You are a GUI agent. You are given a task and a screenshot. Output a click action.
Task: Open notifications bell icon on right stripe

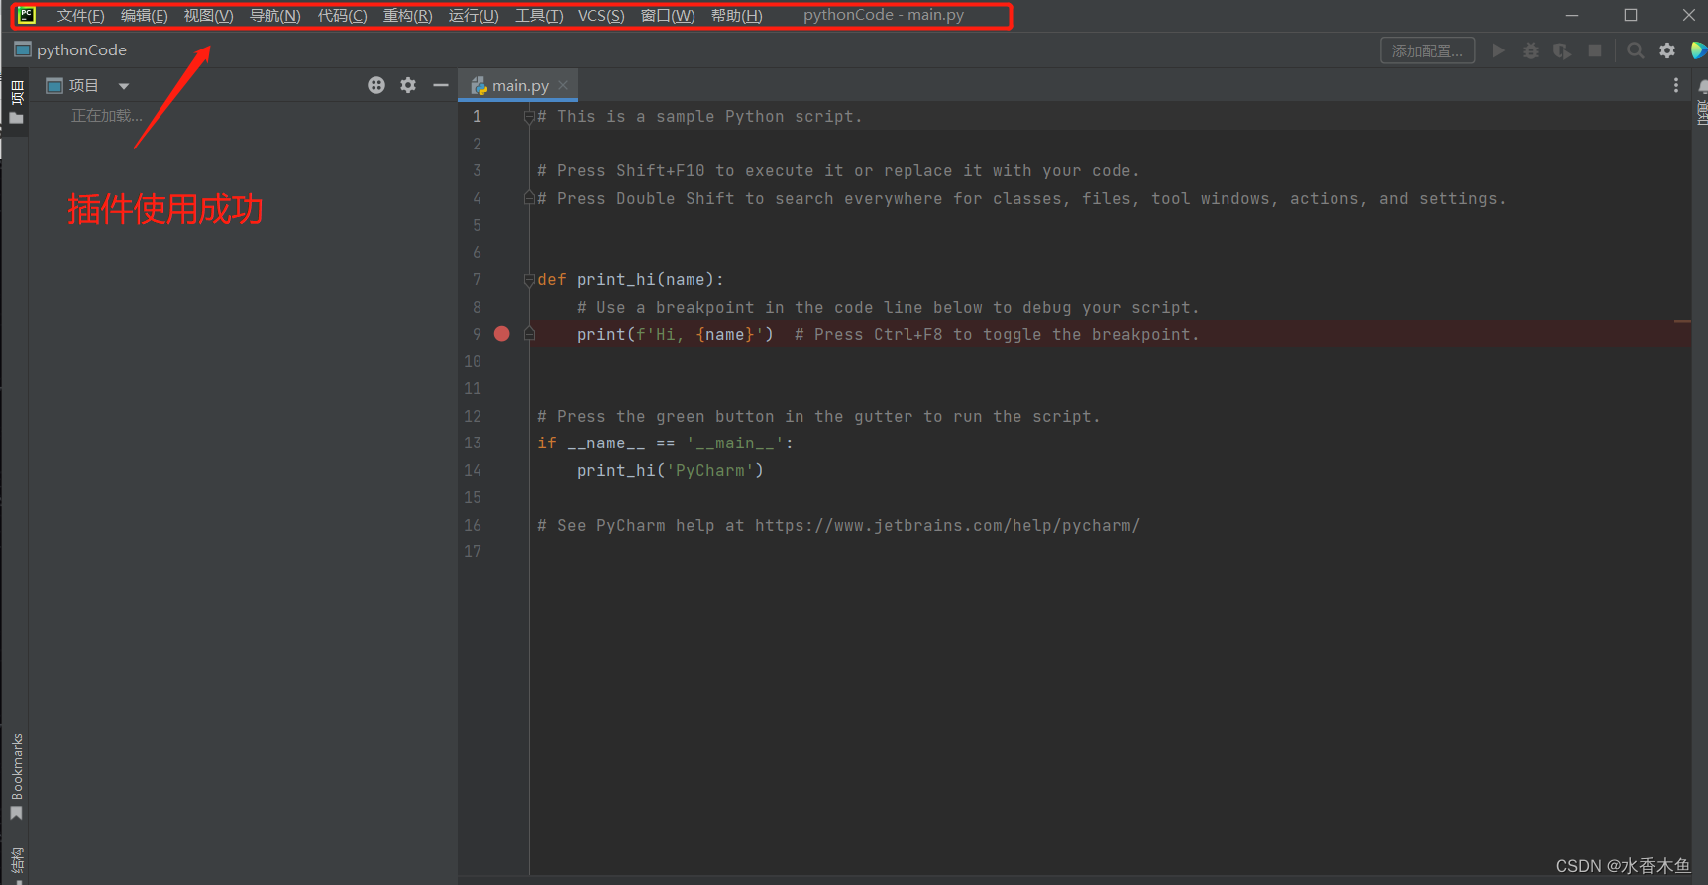click(1701, 86)
